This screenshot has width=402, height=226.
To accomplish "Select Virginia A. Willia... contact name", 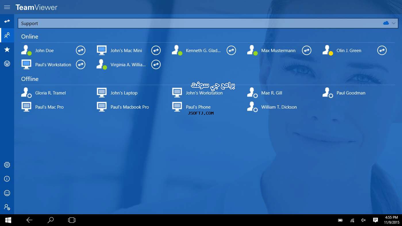I will point(128,65).
